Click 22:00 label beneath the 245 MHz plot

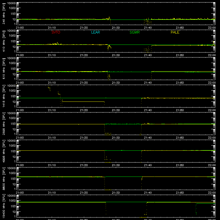pos(212,28)
